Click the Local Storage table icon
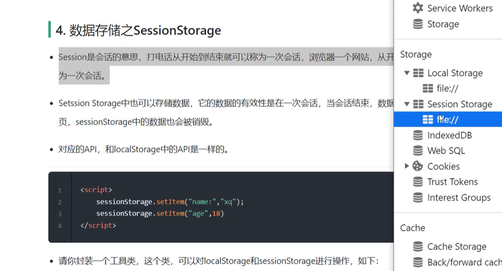 tap(418, 73)
